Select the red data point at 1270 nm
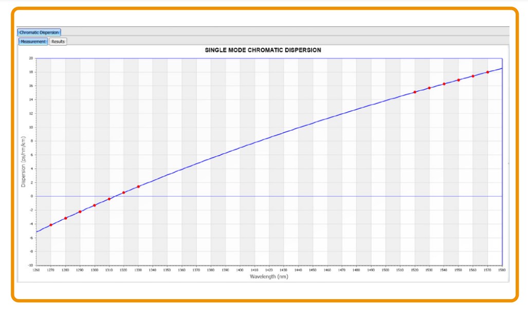The image size is (528, 311). pos(51,225)
